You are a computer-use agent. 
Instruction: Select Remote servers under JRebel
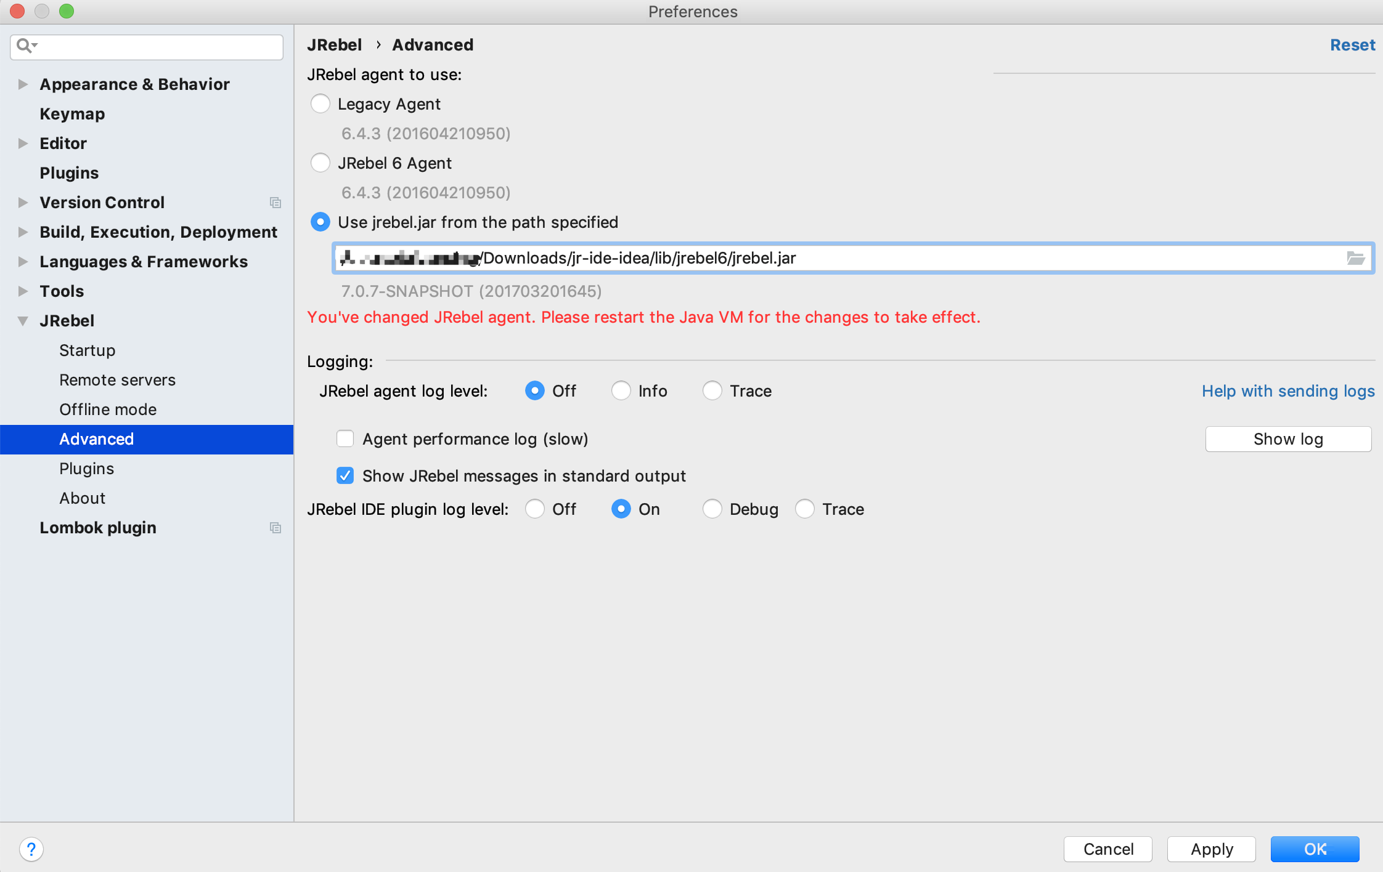tap(117, 380)
